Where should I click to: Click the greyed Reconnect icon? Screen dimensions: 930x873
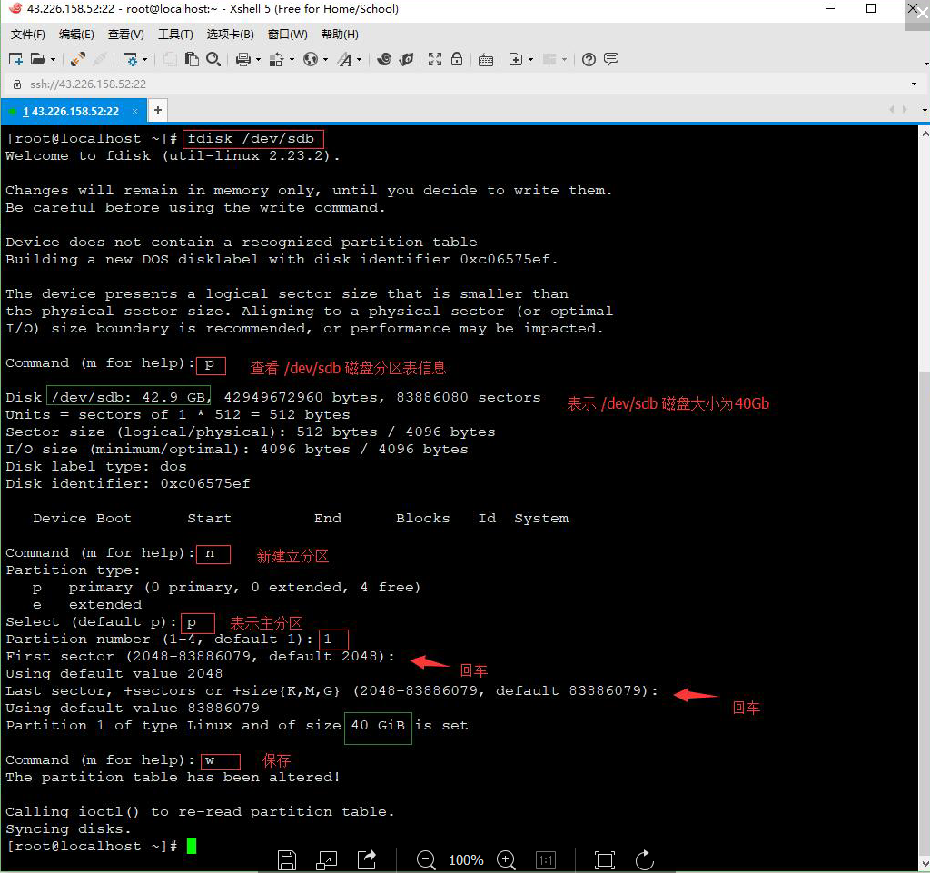pos(100,59)
